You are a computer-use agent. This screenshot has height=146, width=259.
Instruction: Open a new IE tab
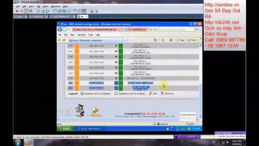click(125, 41)
